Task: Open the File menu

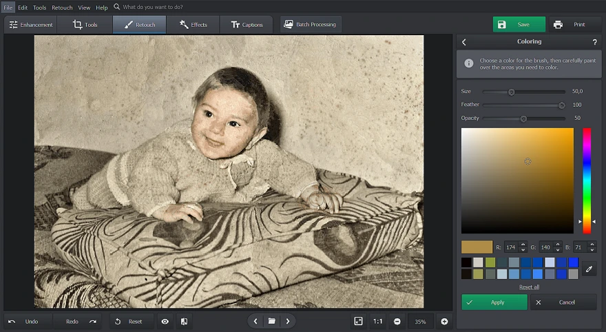Action: (8, 8)
